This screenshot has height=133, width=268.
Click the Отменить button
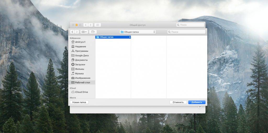click(x=178, y=102)
